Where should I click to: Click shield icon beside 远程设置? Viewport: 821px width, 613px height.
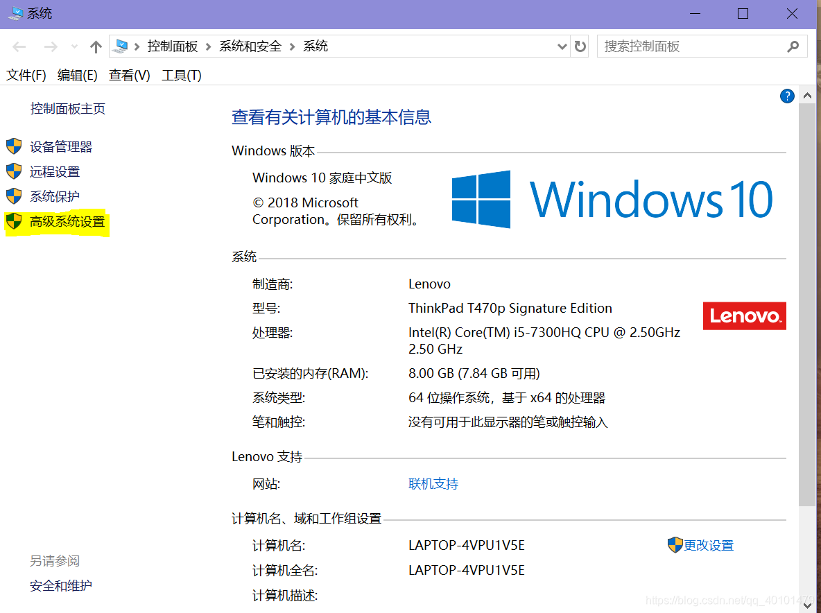[14, 171]
